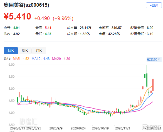
Task: Click stock title 奥园美谷(sz000615)
Action: click(x=26, y=5)
